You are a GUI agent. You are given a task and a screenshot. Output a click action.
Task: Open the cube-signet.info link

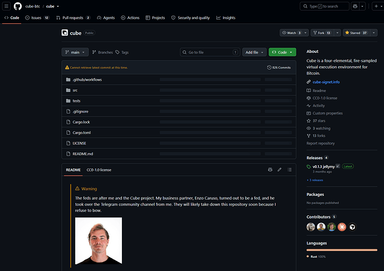[326, 82]
